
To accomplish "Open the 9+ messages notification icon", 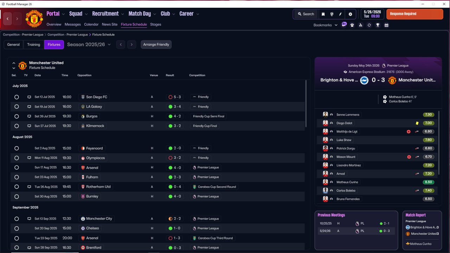I will [x=344, y=25].
